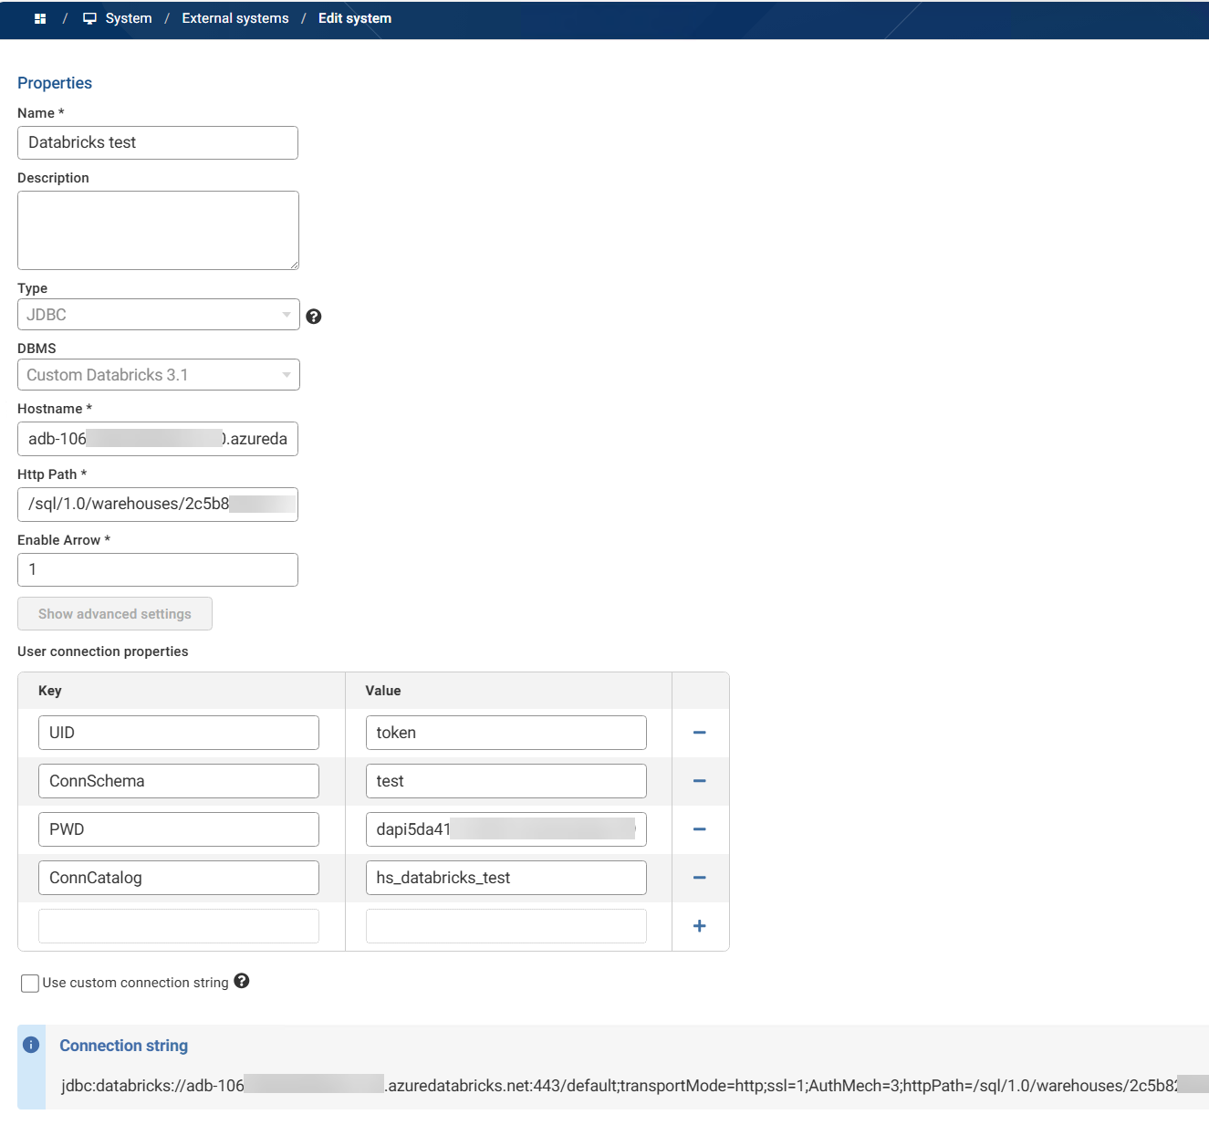The height and width of the screenshot is (1125, 1209).
Task: Open the home grid icon in breadcrumb
Action: point(40,18)
